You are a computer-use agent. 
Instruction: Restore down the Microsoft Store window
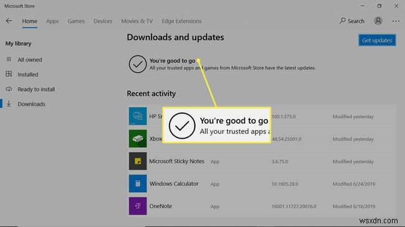pyautogui.click(x=379, y=6)
